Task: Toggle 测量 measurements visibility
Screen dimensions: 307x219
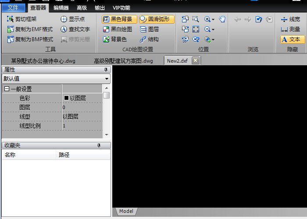Action: pos(290,29)
